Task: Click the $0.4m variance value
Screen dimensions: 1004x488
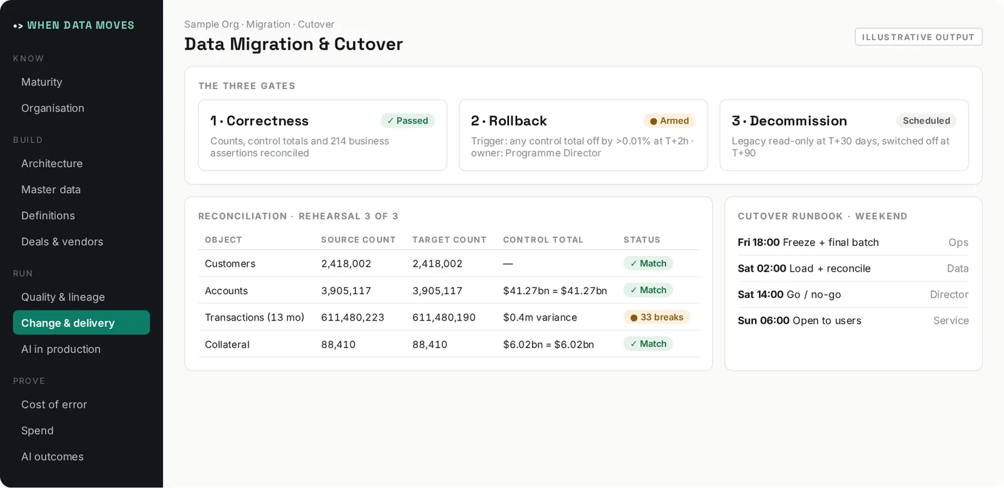Action: pyautogui.click(x=540, y=317)
